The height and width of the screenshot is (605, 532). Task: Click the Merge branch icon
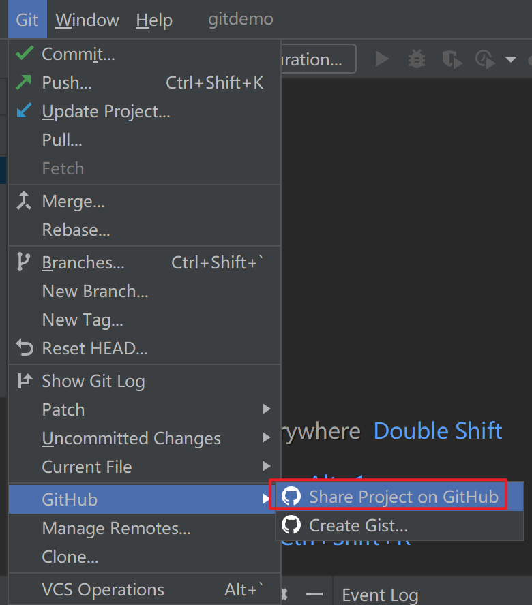point(24,200)
